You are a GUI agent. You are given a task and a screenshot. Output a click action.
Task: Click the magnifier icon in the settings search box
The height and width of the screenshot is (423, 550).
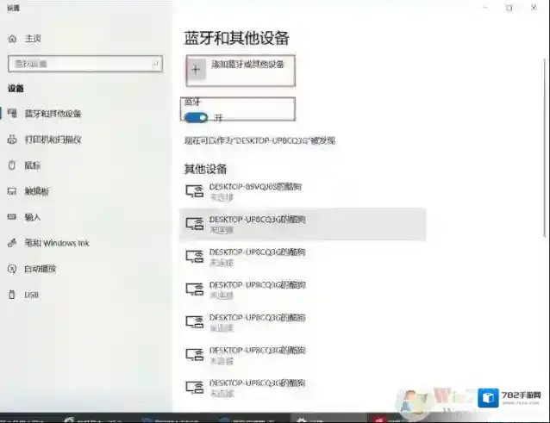click(155, 64)
